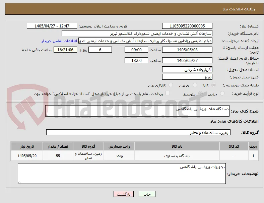The image size is (264, 203).
Task: Click the price validity date 1405/05/27
Action: click(x=187, y=60)
